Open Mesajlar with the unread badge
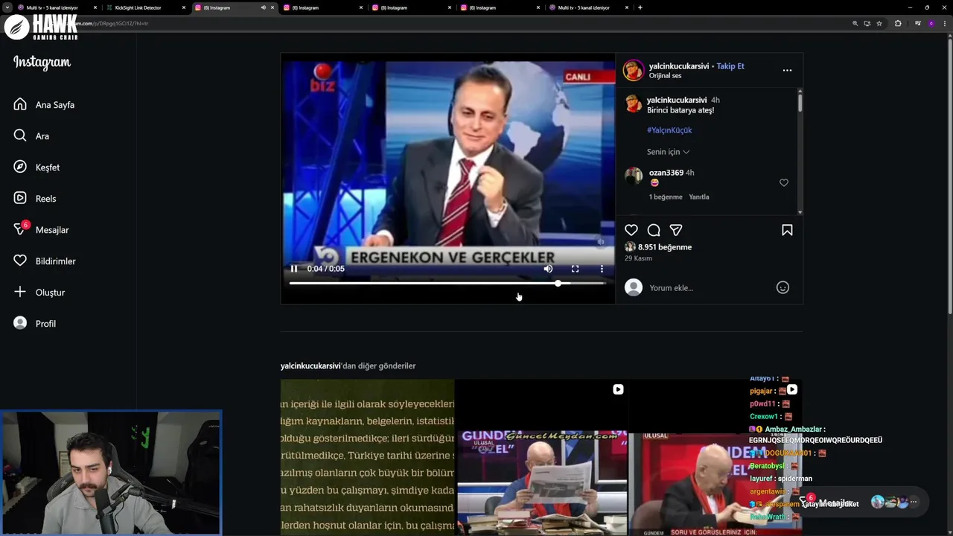The width and height of the screenshot is (953, 536). pos(42,230)
